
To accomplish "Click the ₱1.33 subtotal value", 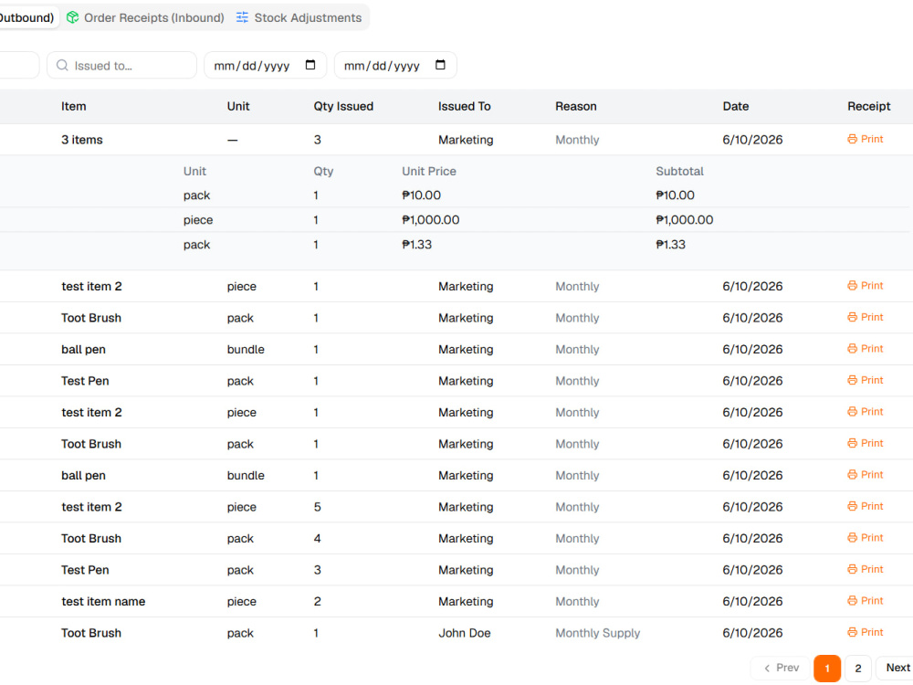I will [671, 245].
